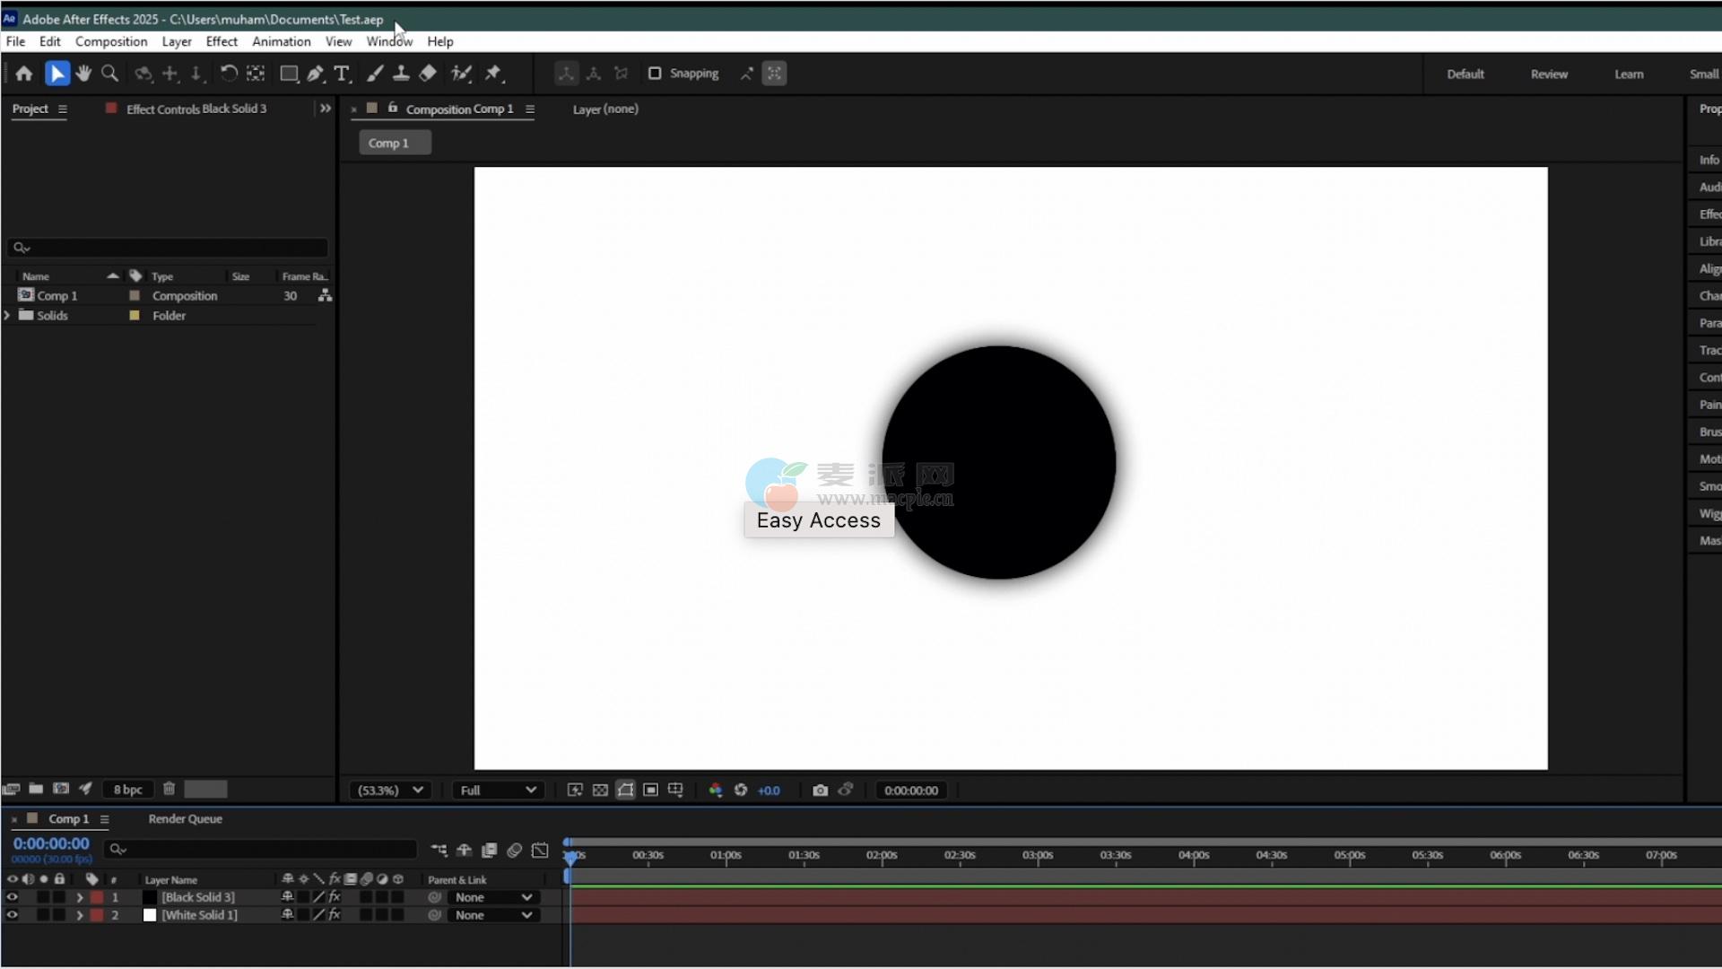
Task: Toggle the lock box on White Solid 1
Action: point(59,915)
